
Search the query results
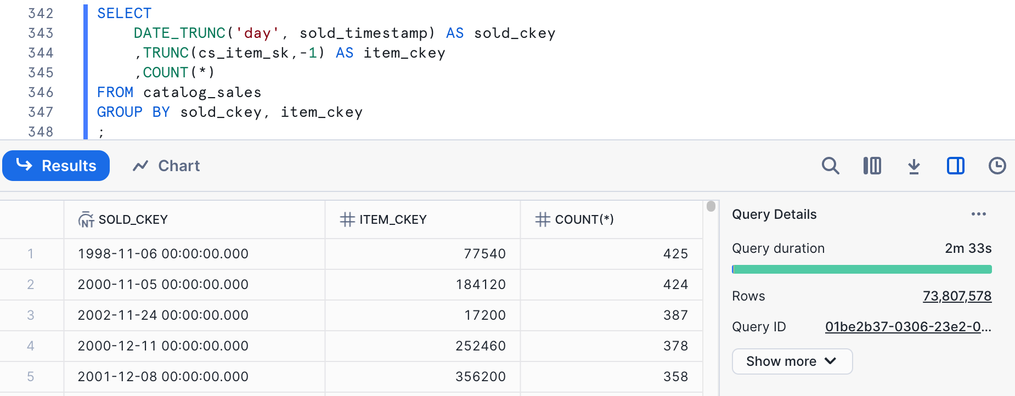click(830, 166)
